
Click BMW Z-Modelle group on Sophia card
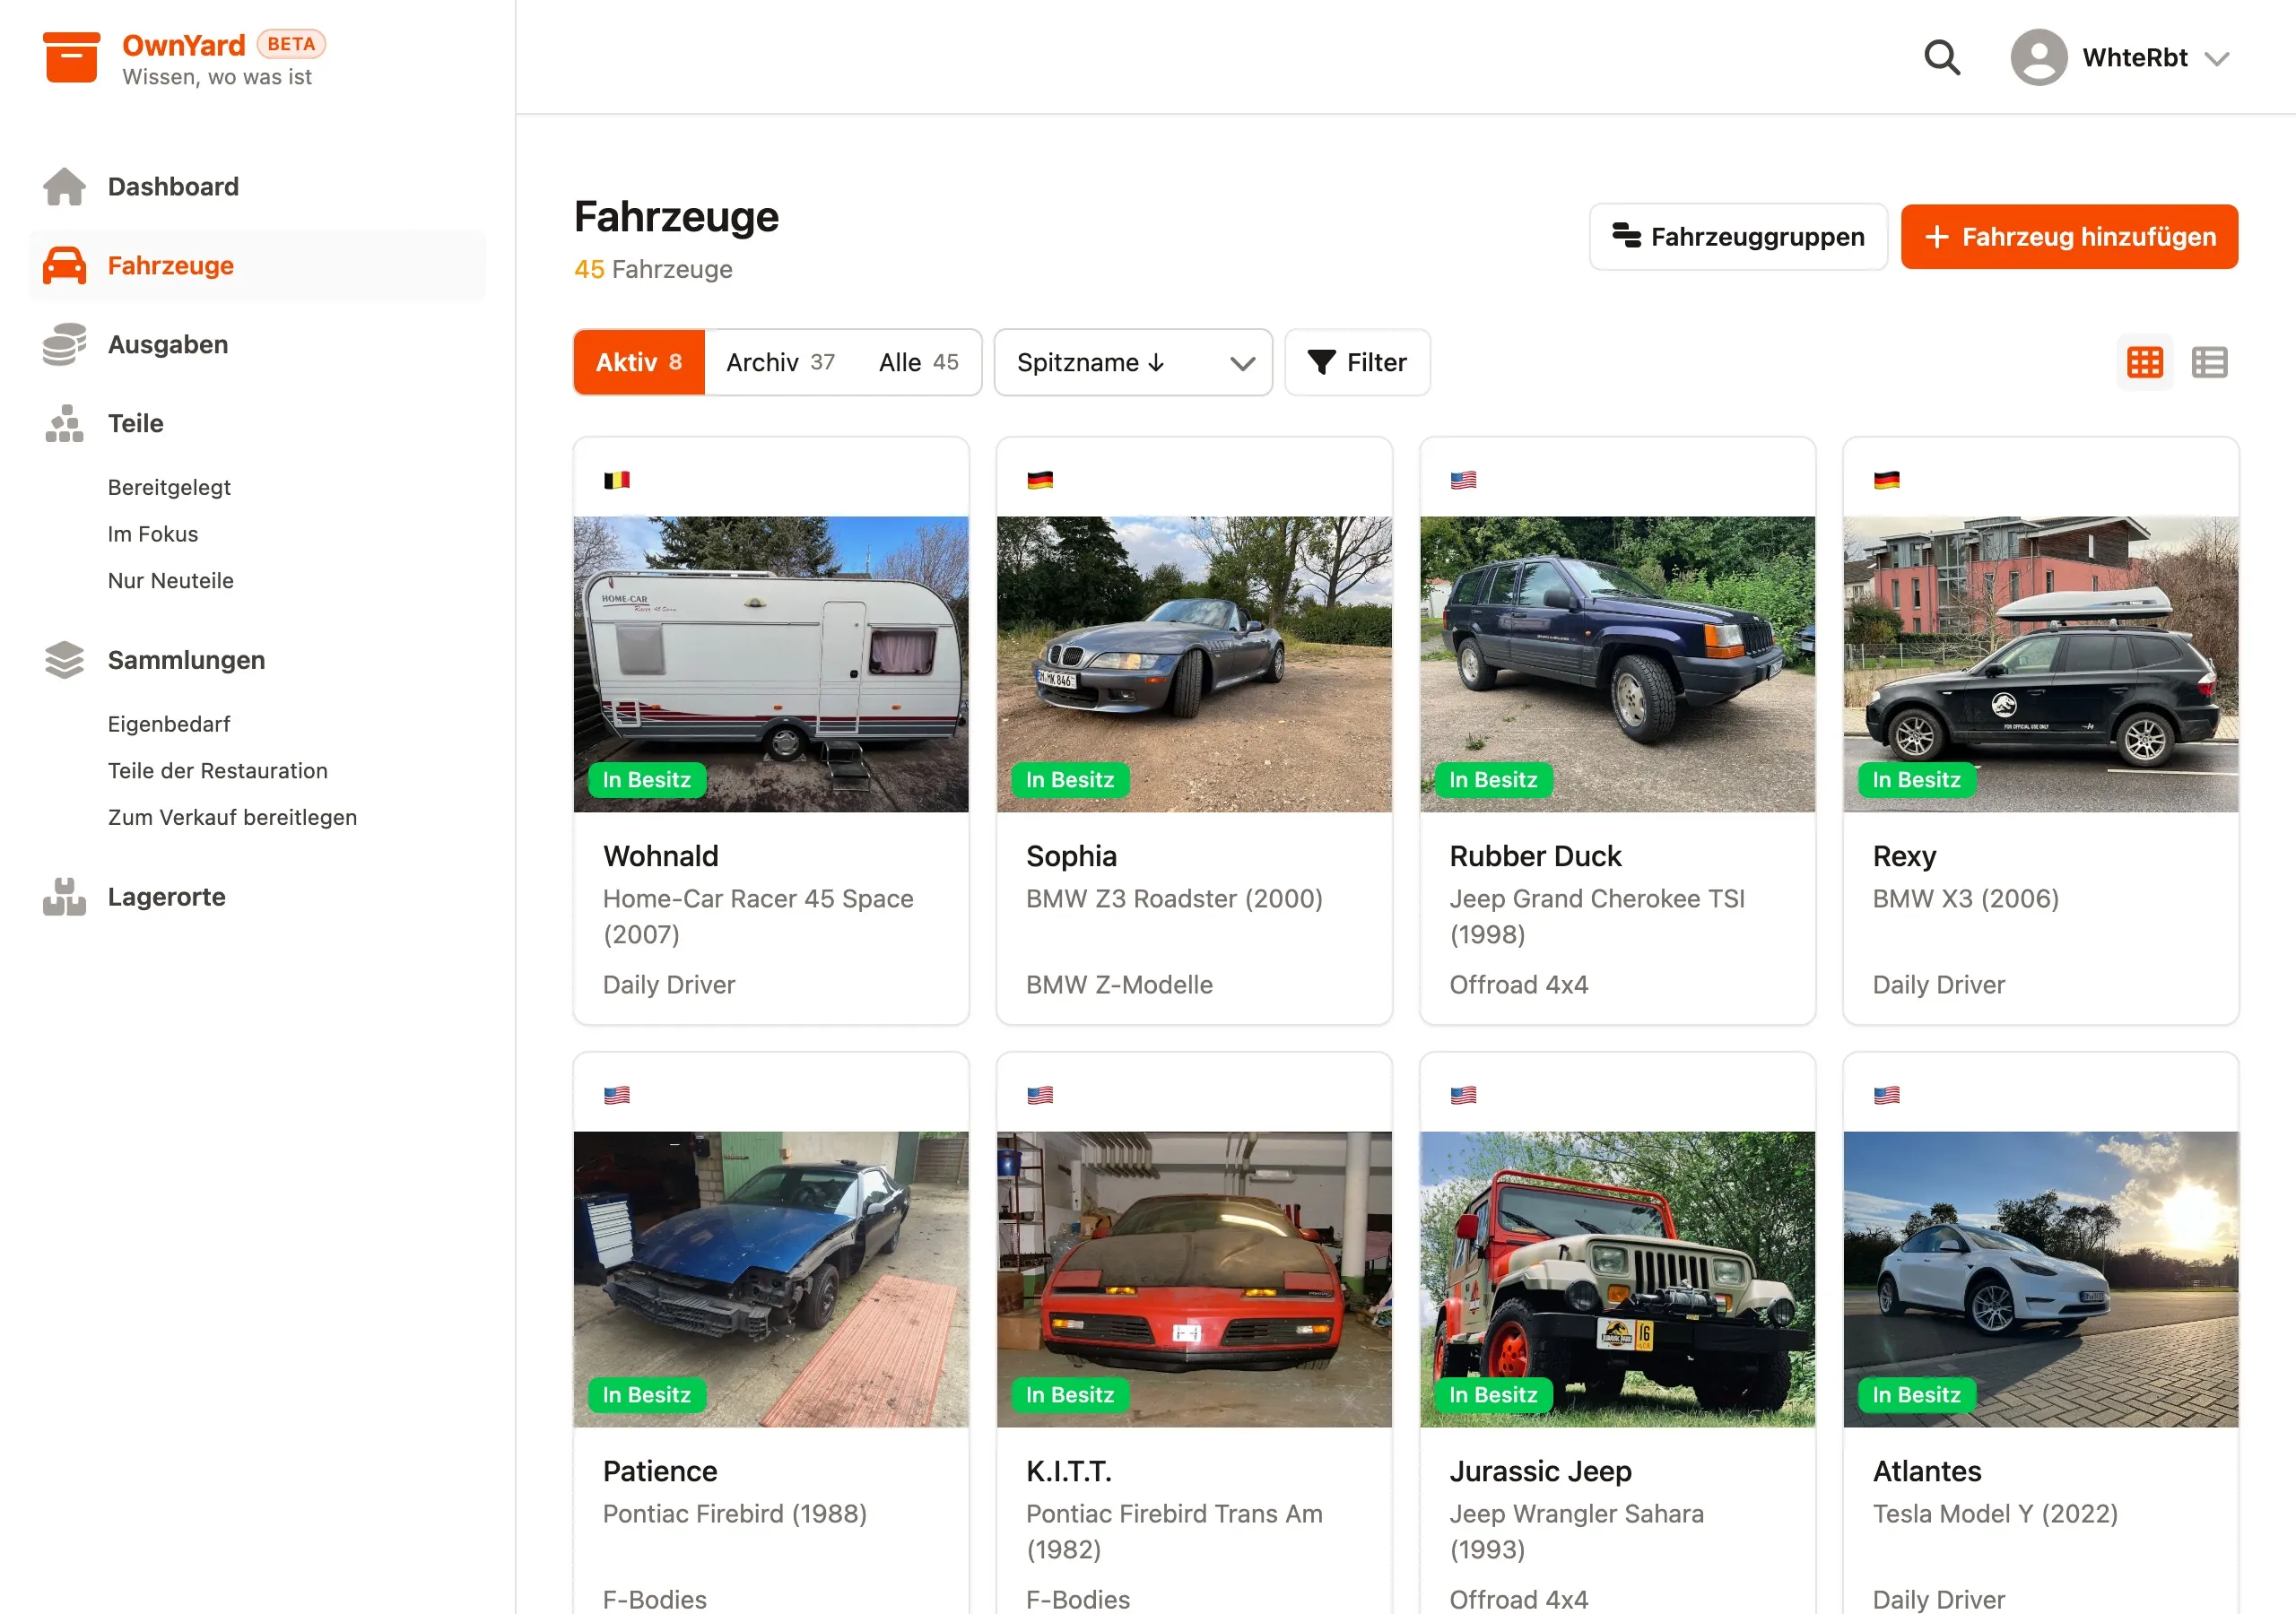(1119, 985)
